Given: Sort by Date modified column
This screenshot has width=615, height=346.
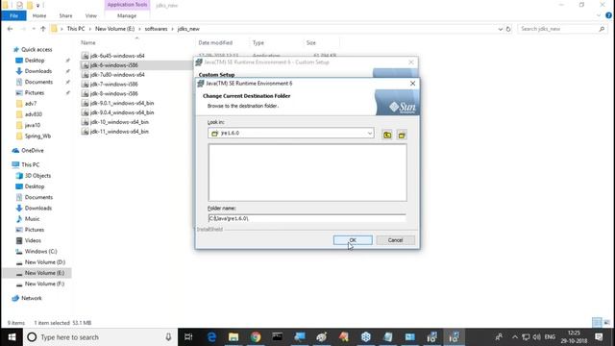Looking at the screenshot, I should click(x=215, y=42).
